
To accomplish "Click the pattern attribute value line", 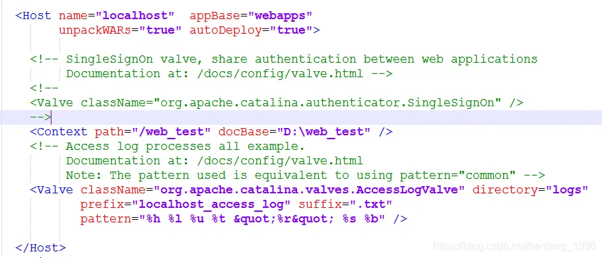I will [244, 219].
